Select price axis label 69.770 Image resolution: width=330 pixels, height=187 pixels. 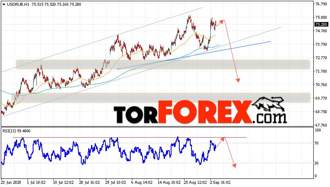coord(321,98)
